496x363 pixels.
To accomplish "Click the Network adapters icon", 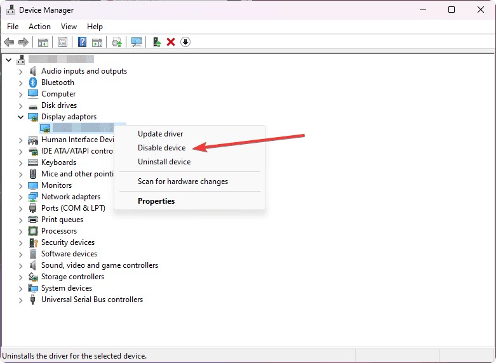I will point(33,197).
